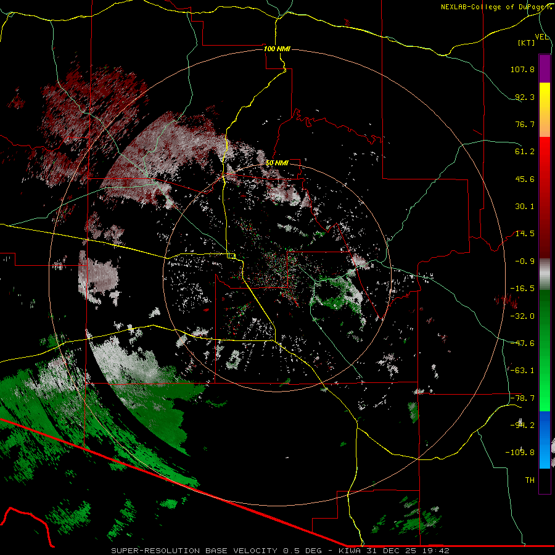This screenshot has width=555, height=555.
Task: Click the 76.7 velocity scale value
Action: (525, 124)
